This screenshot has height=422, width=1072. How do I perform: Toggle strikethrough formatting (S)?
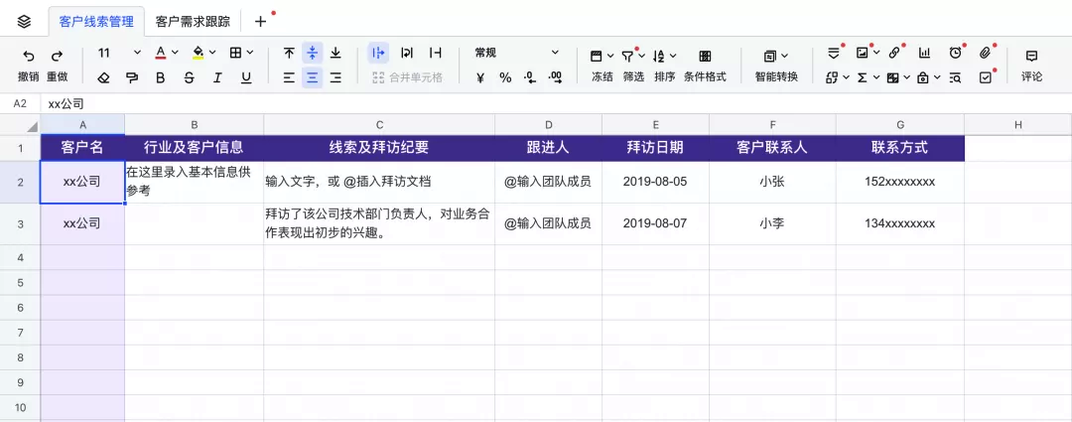[190, 78]
